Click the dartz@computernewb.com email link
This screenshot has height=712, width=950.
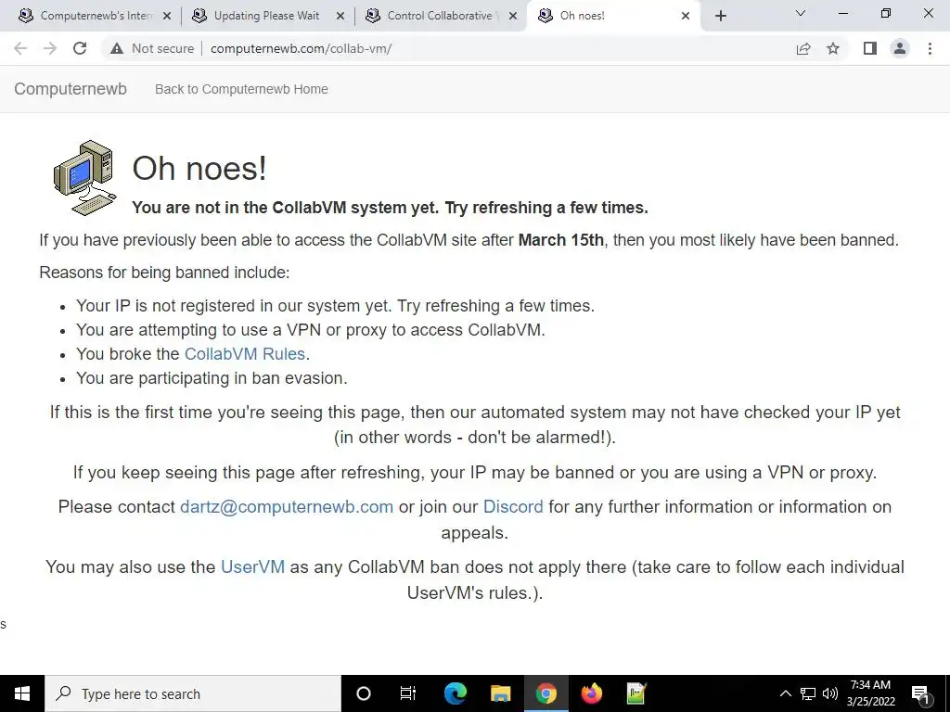(x=287, y=507)
